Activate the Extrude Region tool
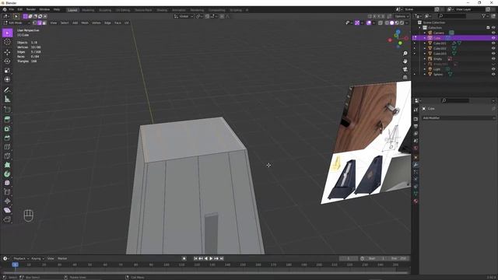 (x=7, y=119)
